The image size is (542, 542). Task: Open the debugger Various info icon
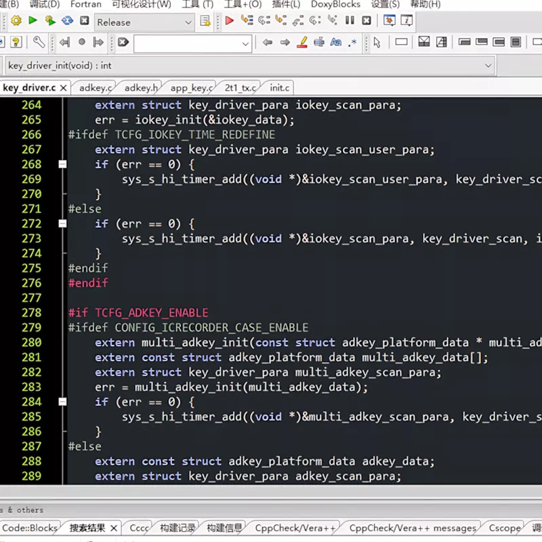[x=406, y=20]
